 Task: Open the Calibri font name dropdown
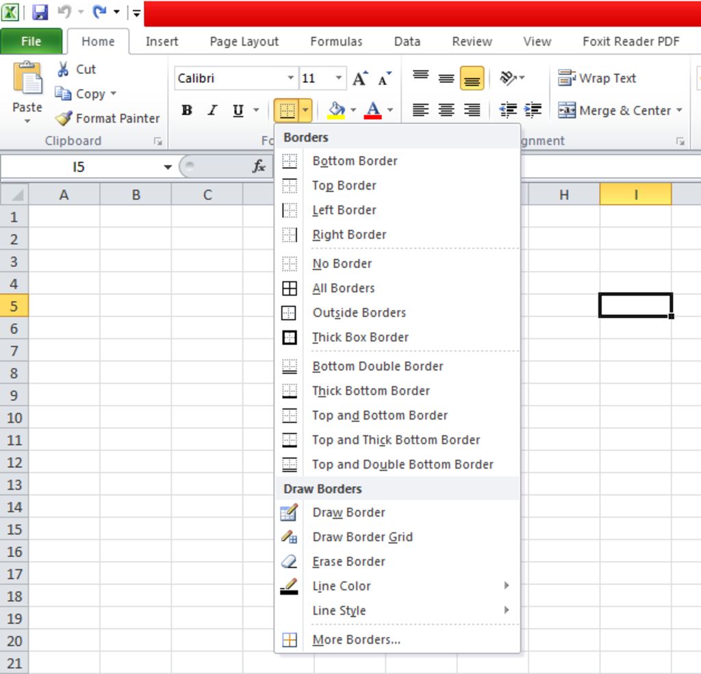pos(290,78)
